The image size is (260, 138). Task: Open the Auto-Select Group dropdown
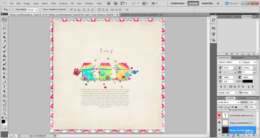[x=36, y=10]
